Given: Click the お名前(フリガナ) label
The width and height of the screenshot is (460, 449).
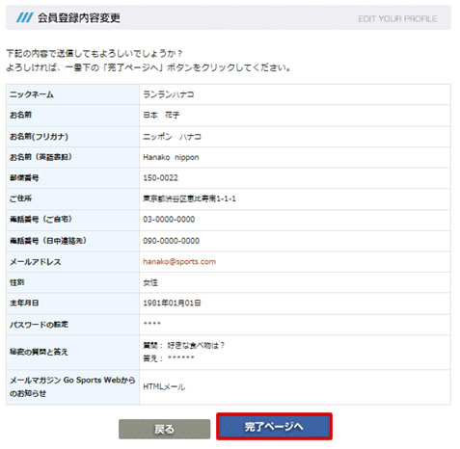Looking at the screenshot, I should point(39,137).
